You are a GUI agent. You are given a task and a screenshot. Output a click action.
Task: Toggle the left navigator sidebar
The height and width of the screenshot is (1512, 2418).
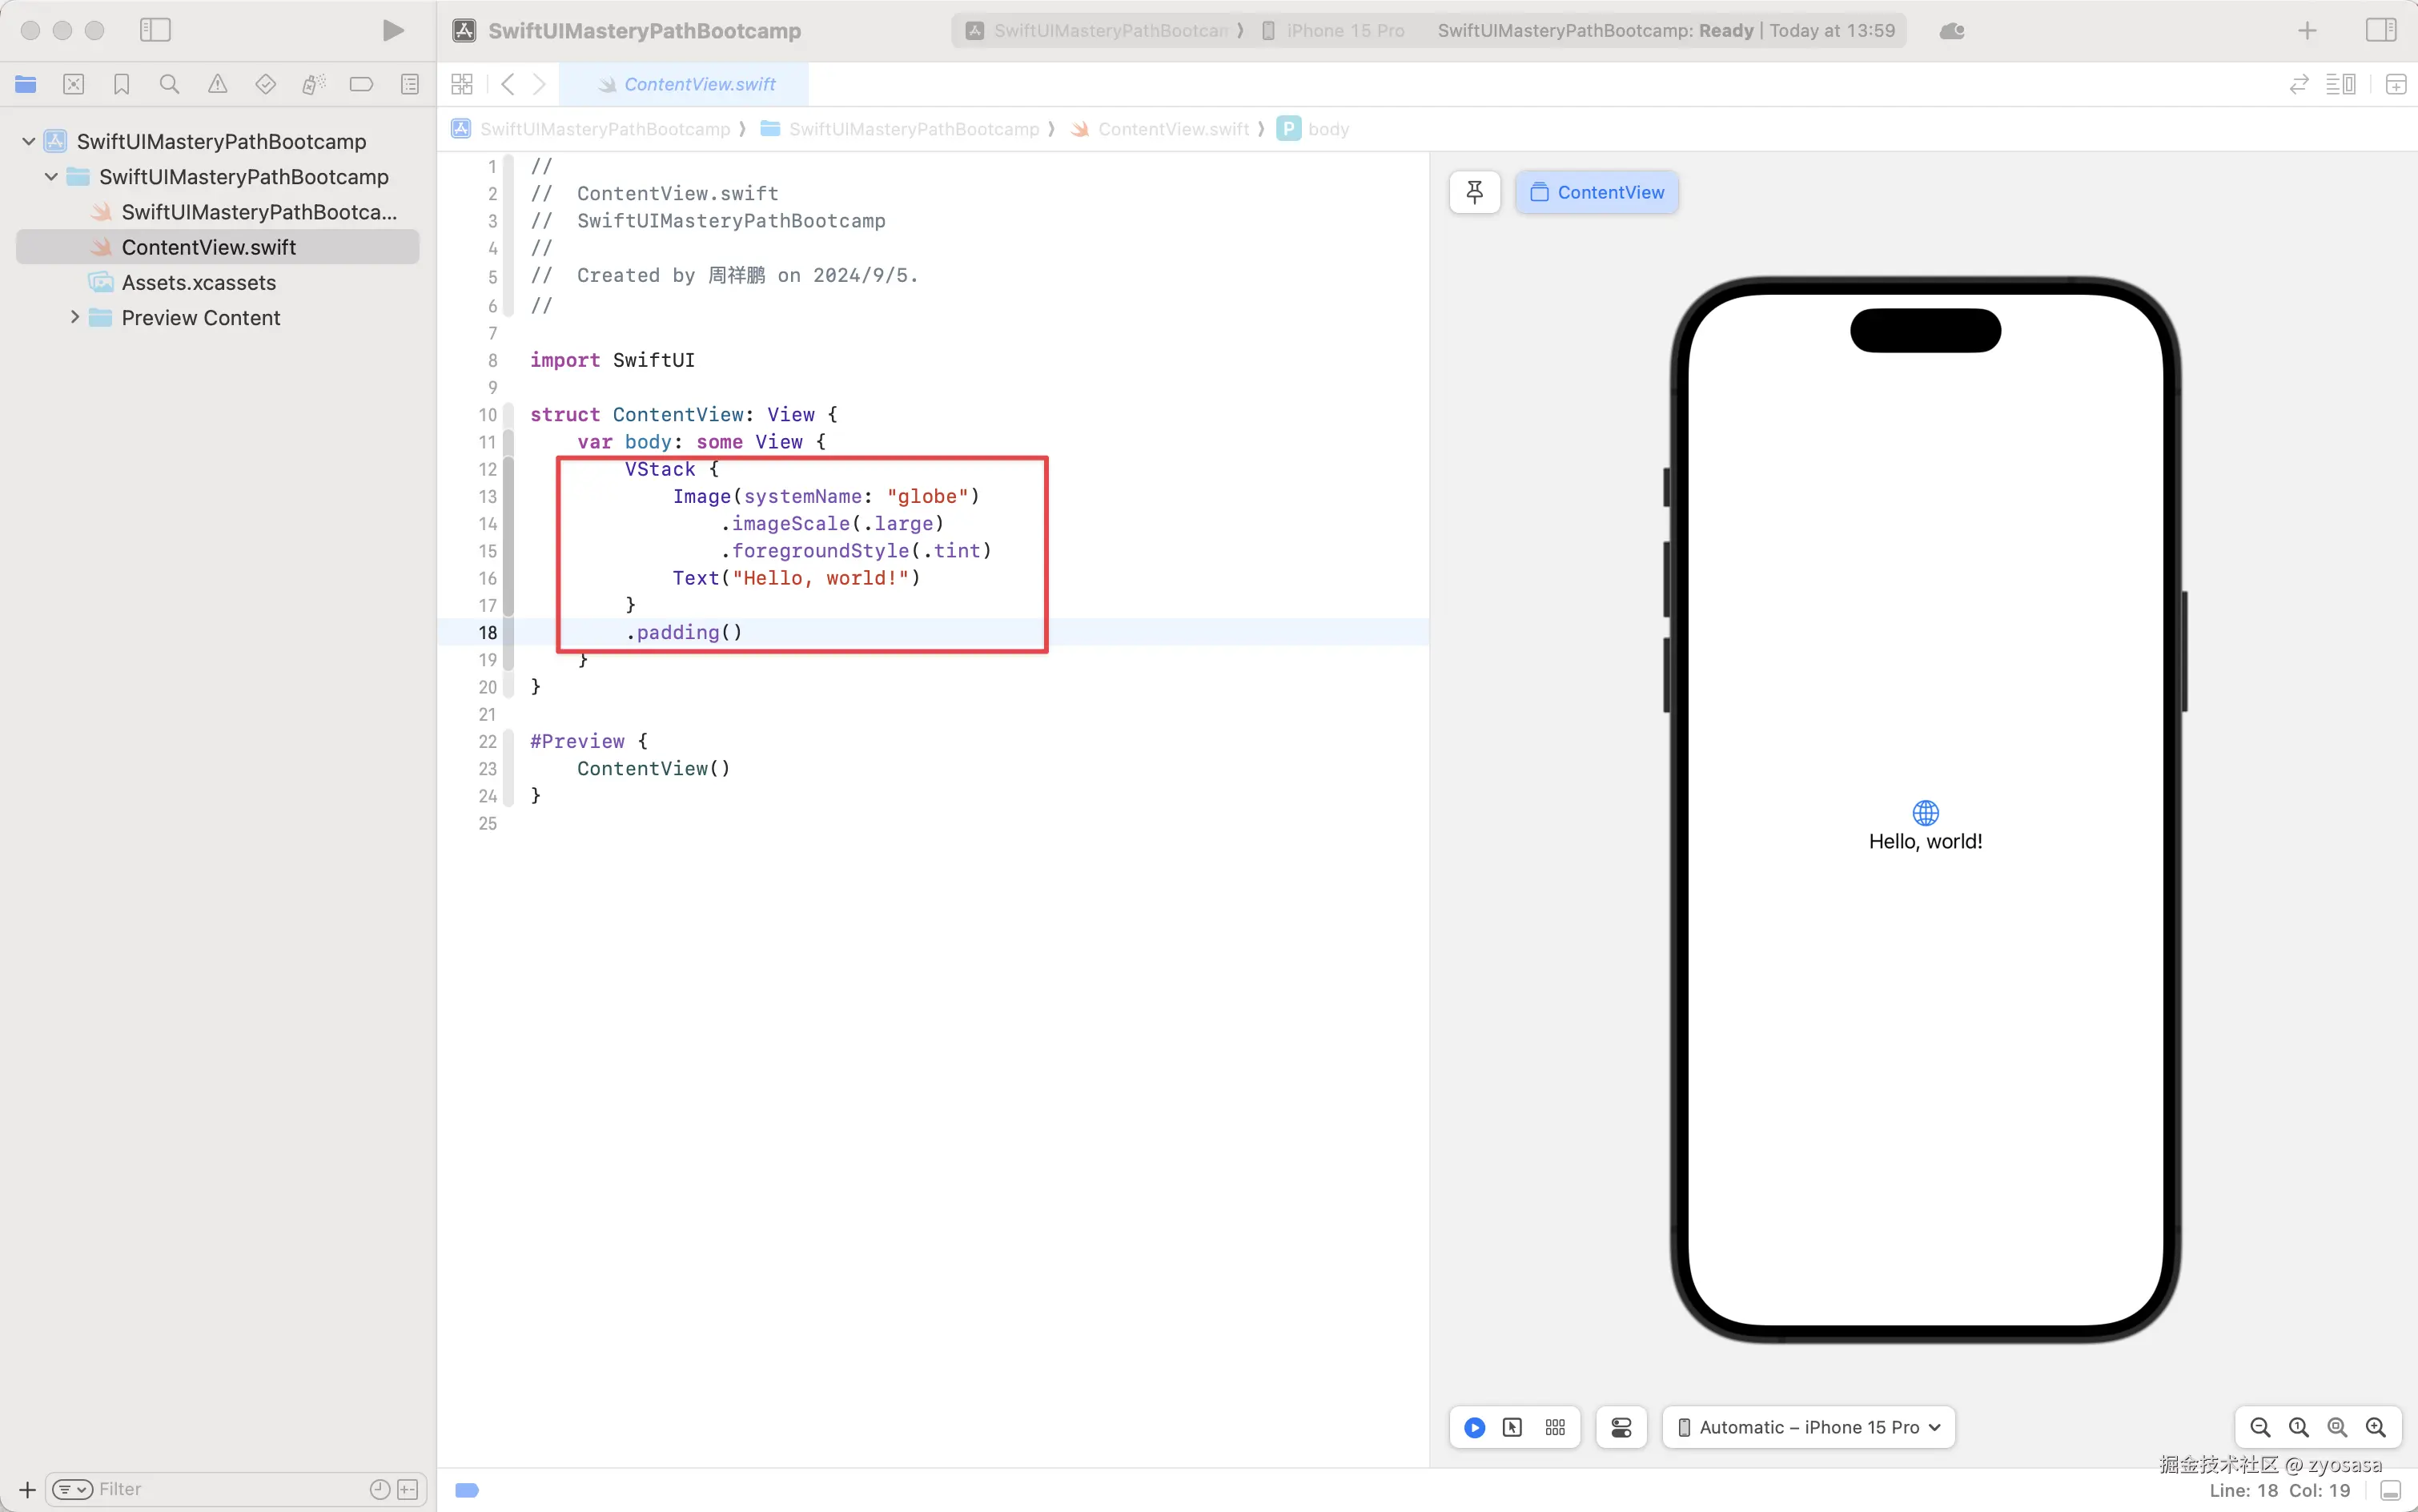[155, 30]
